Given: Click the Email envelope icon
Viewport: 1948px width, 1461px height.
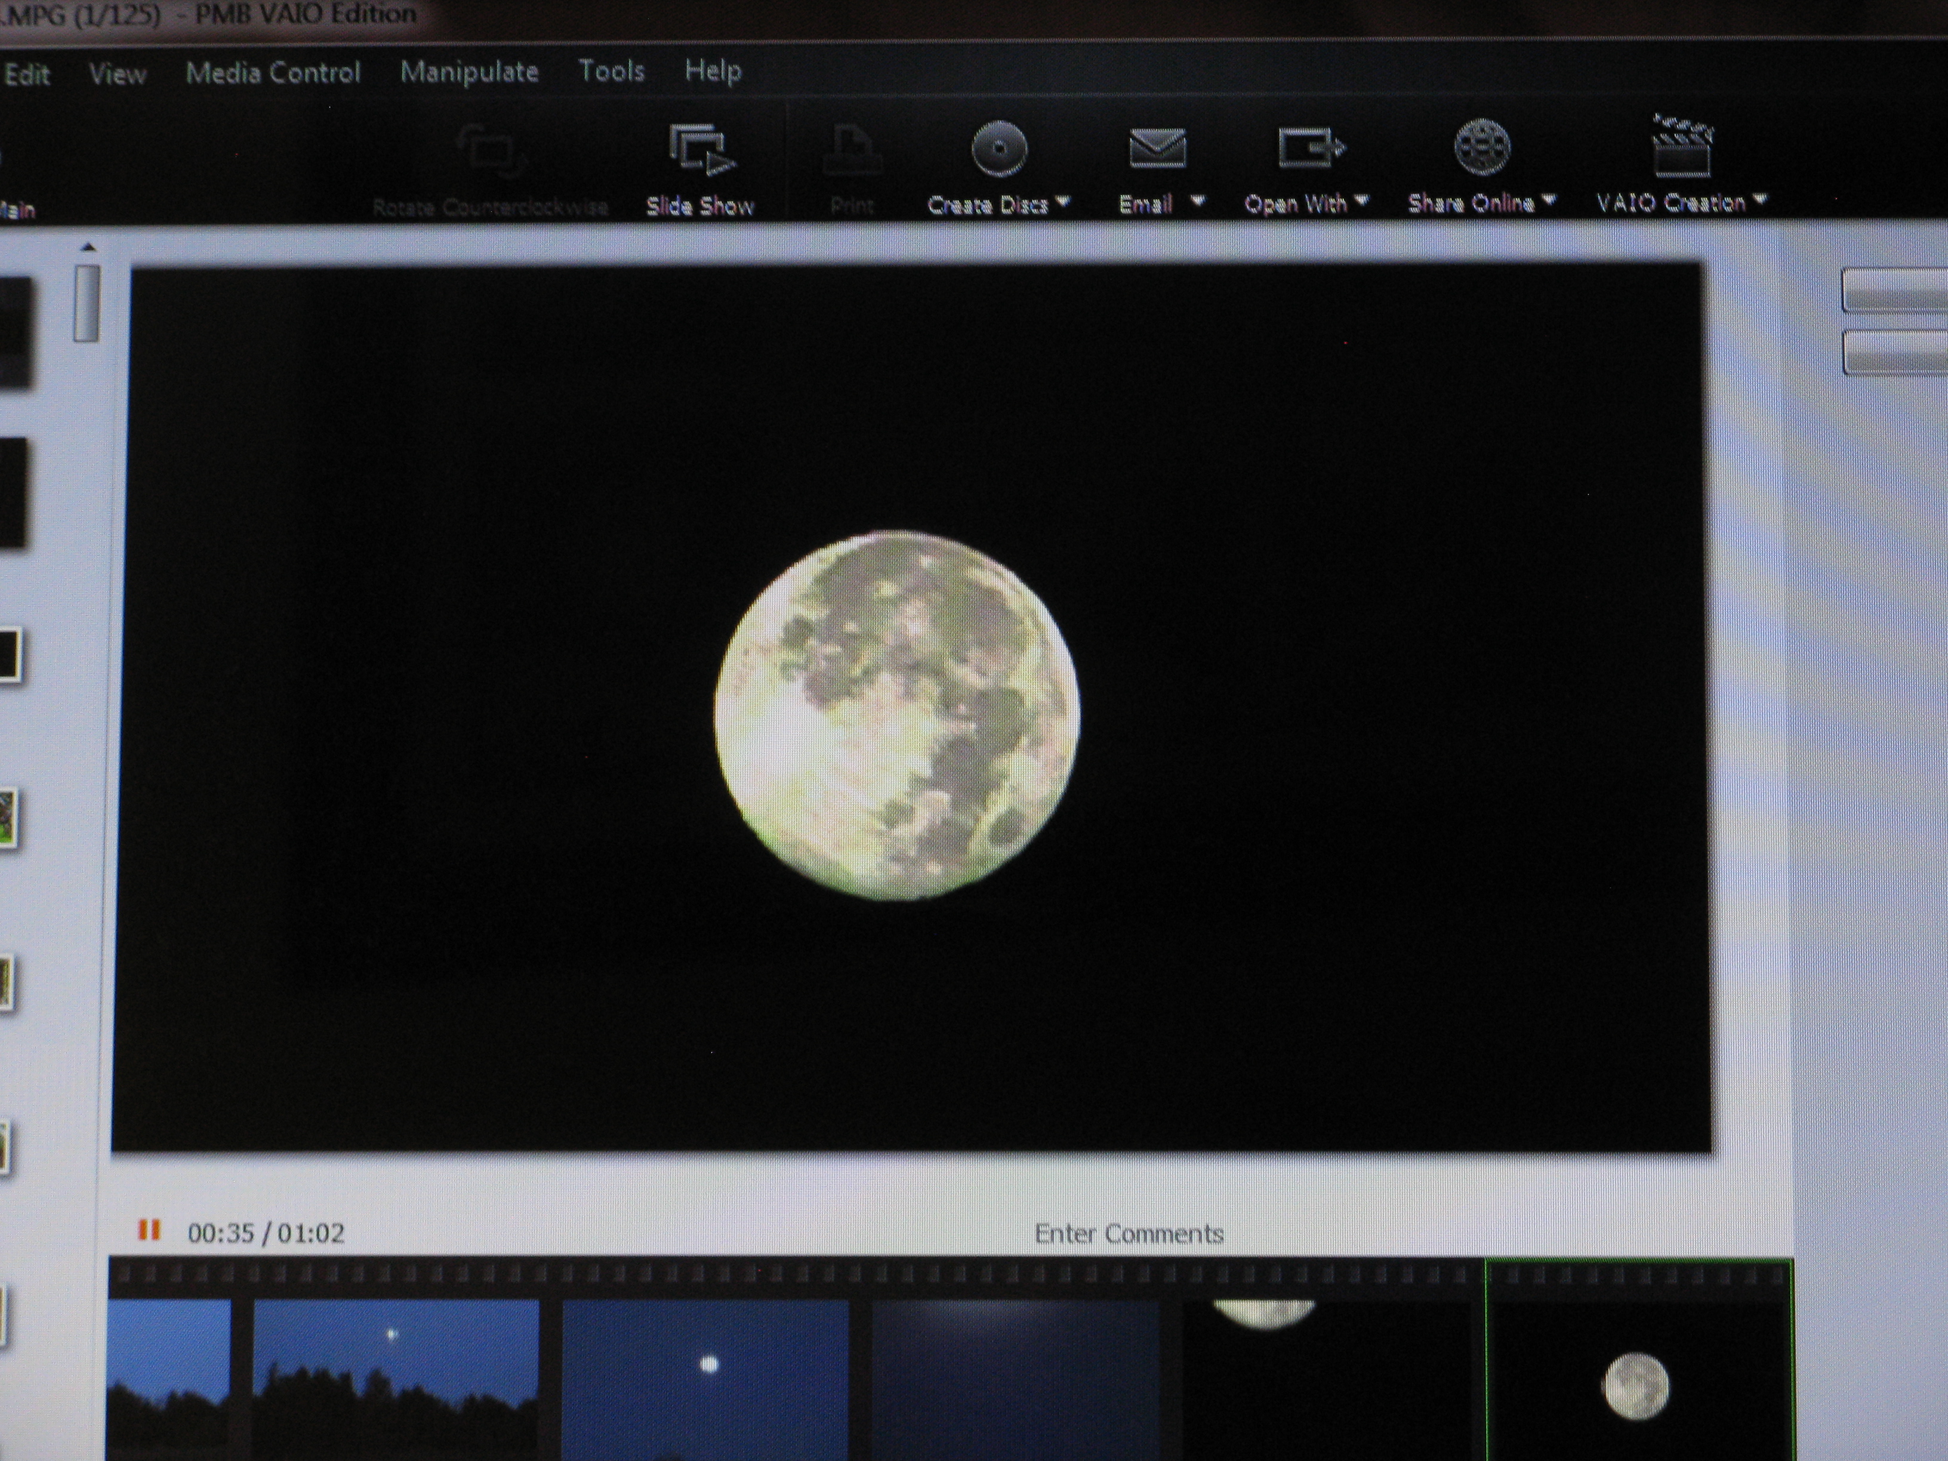Looking at the screenshot, I should [x=1157, y=148].
